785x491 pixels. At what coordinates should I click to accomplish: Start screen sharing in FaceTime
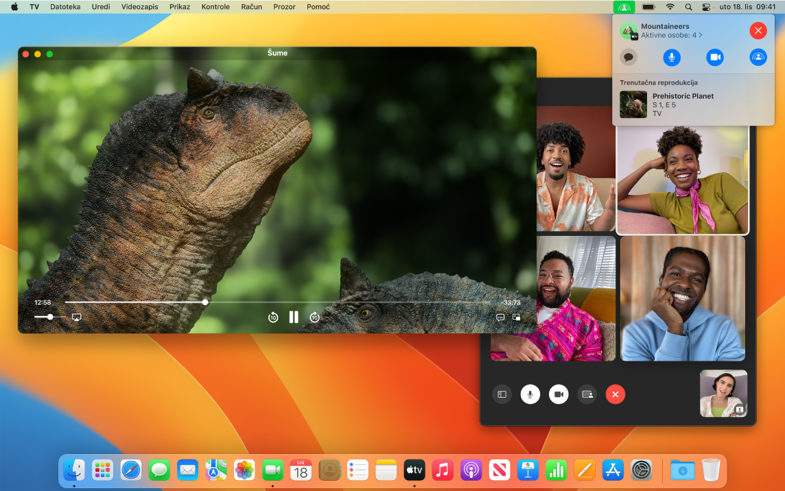(587, 394)
